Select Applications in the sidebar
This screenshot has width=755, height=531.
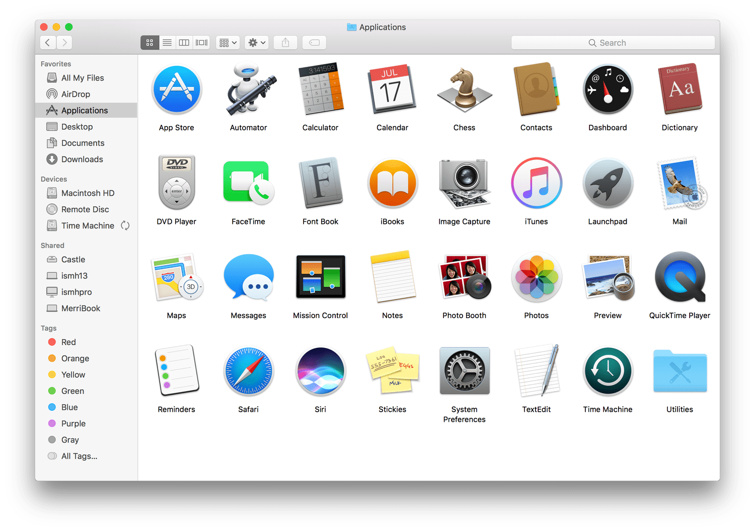86,110
